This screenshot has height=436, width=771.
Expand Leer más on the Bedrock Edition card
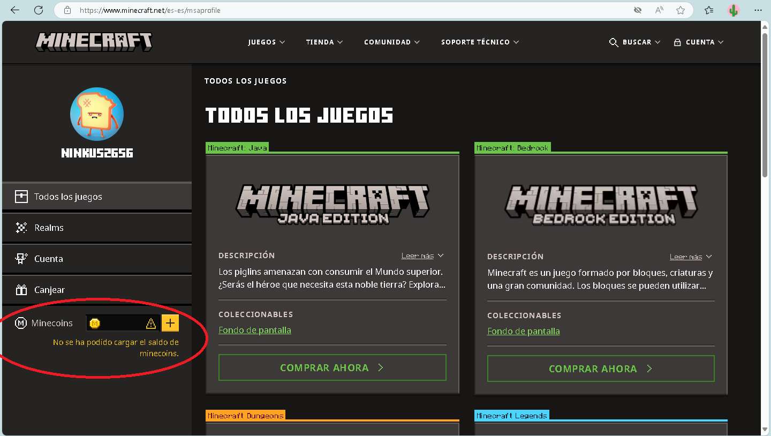point(691,257)
